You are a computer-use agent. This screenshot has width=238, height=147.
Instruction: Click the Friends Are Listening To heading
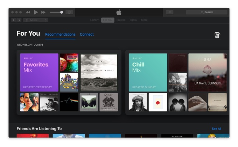point(39,128)
